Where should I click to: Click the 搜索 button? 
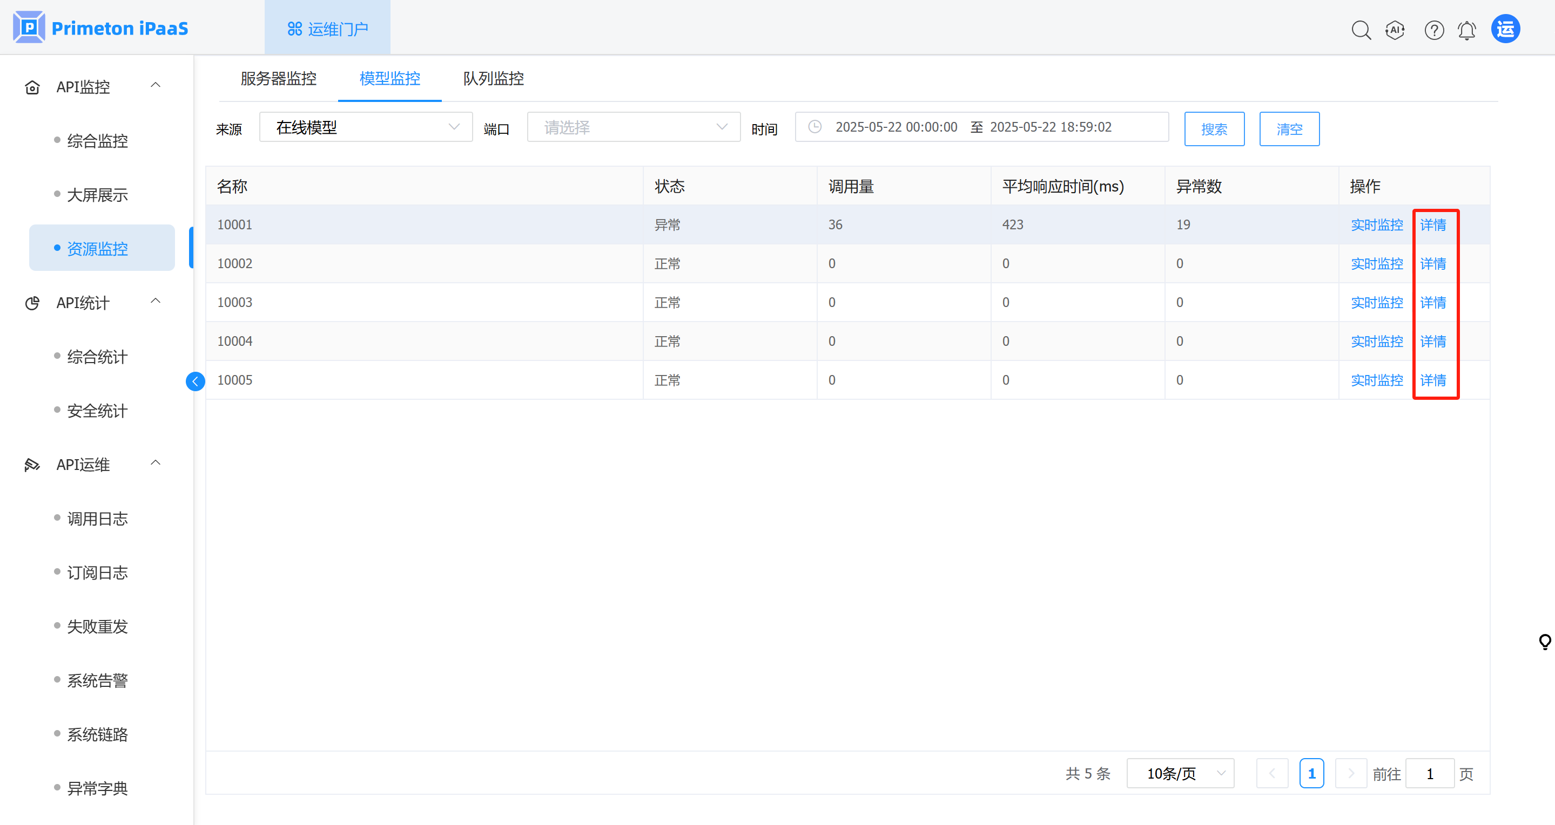1214,129
